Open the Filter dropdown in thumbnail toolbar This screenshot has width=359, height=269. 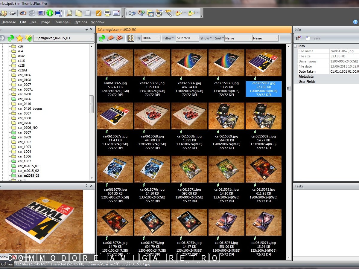coord(168,38)
